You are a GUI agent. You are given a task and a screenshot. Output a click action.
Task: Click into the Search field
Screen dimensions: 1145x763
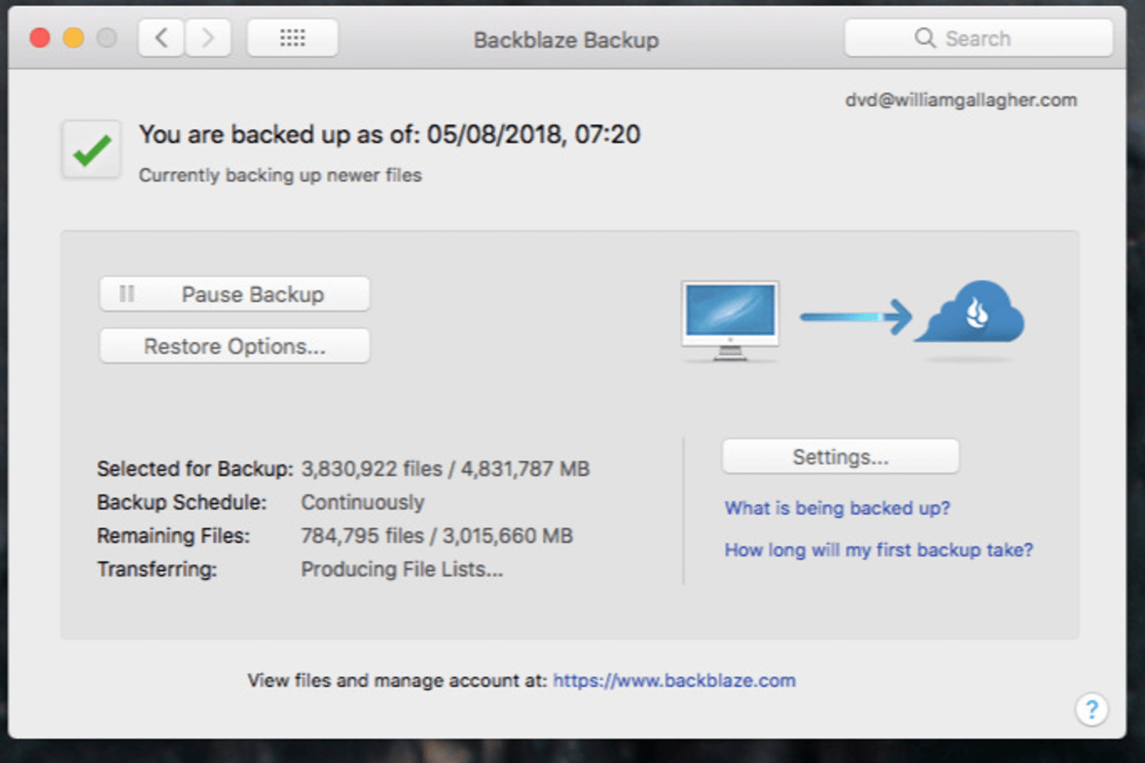click(x=978, y=38)
